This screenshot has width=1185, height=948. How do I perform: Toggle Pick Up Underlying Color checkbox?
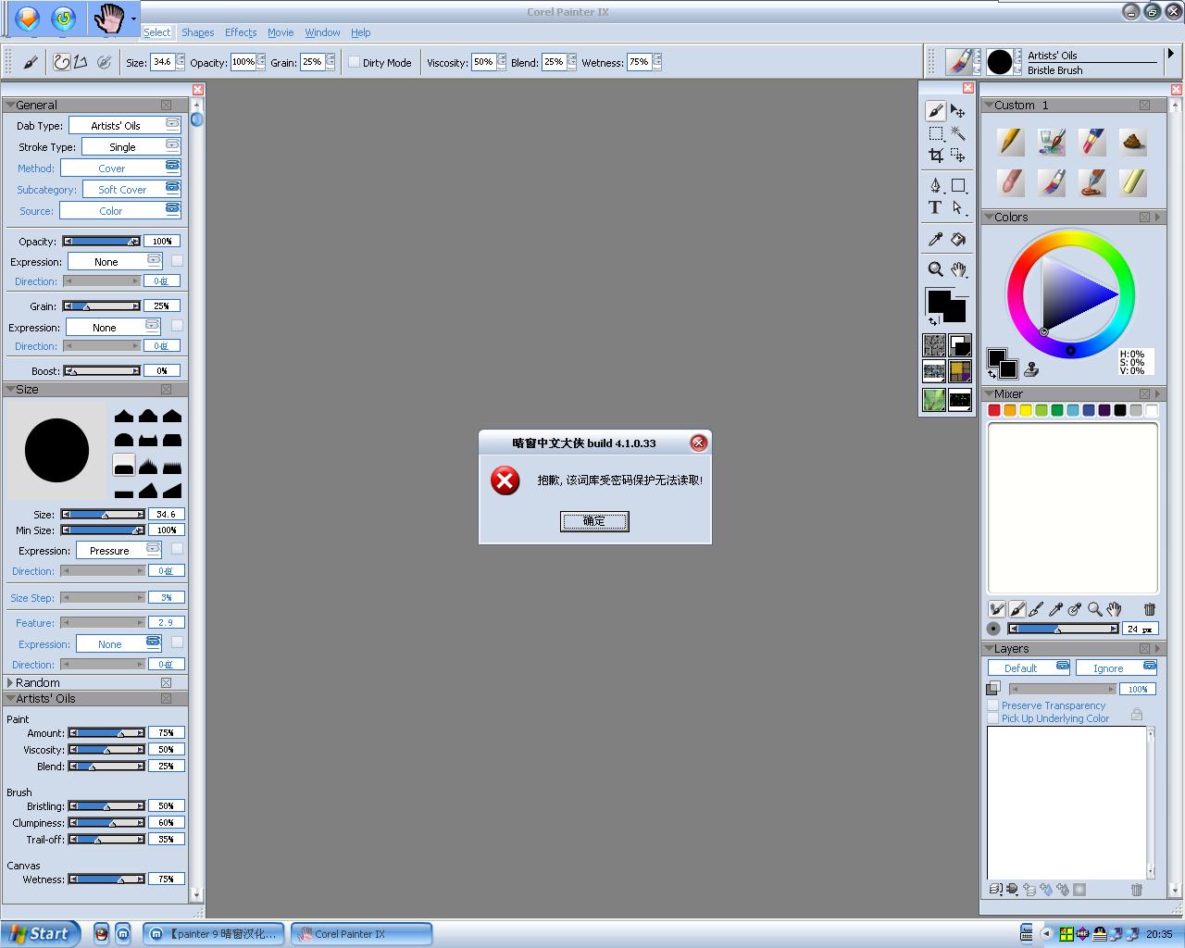click(x=993, y=718)
